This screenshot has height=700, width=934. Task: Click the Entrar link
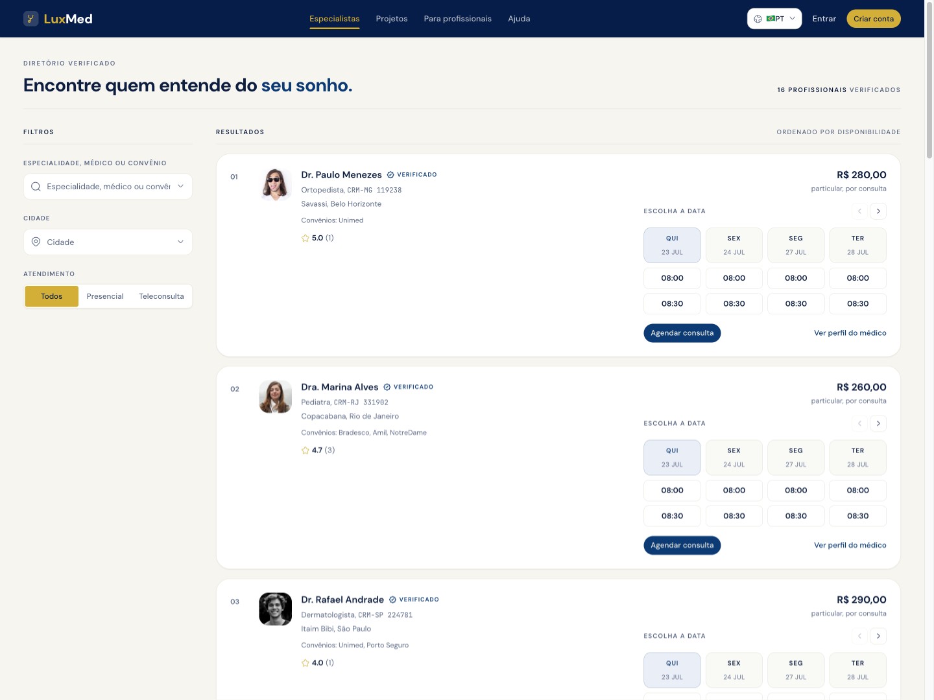tap(824, 19)
